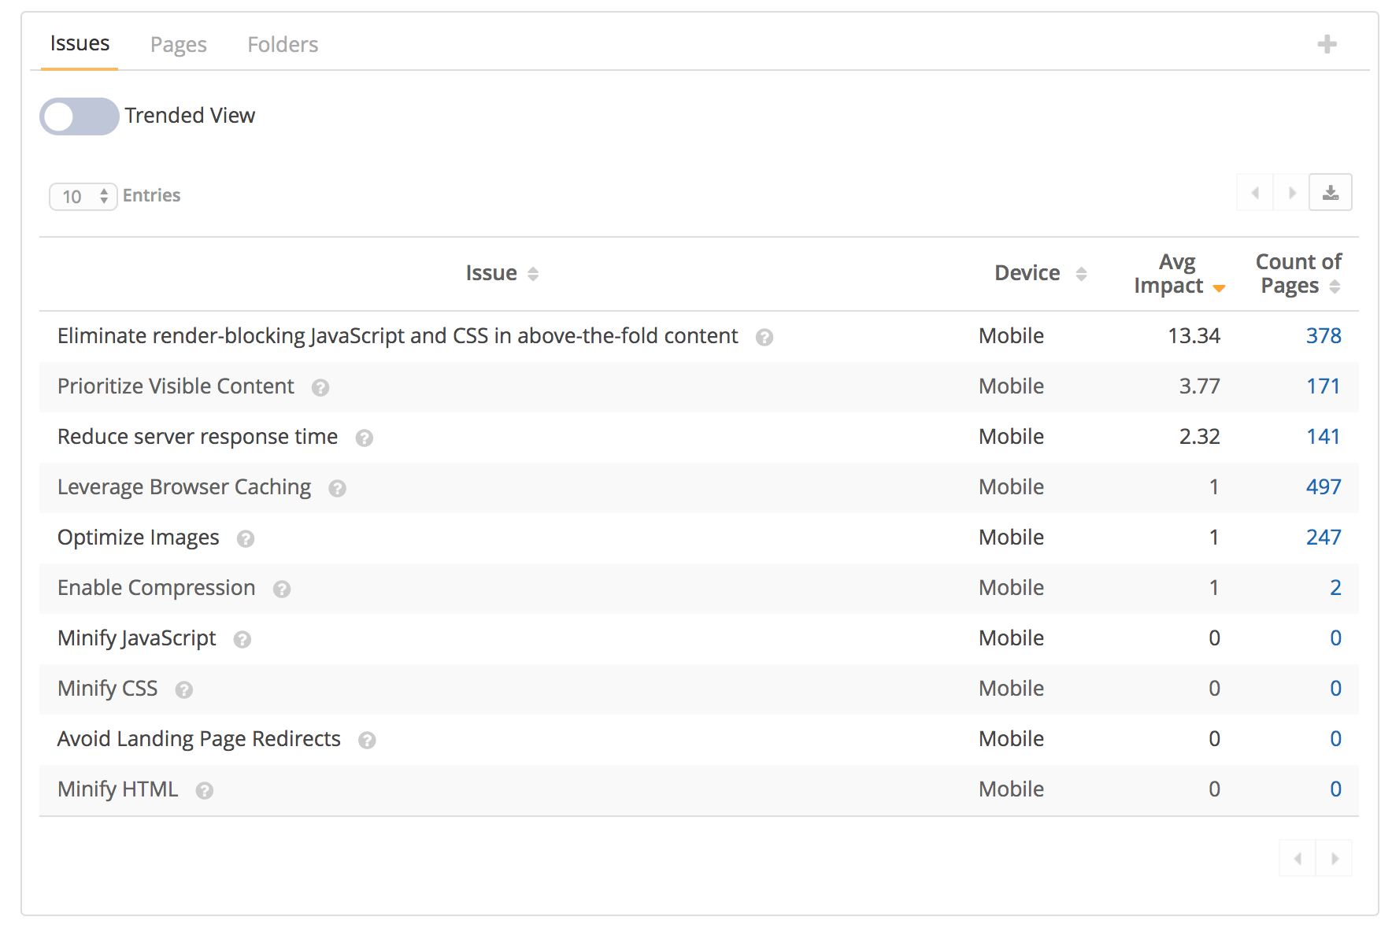Image resolution: width=1392 pixels, height=935 pixels.
Task: Enable the Trended View toggle
Action: tap(79, 116)
